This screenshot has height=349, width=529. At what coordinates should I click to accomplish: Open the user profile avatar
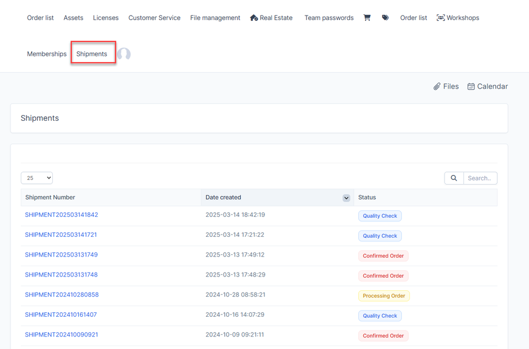coord(124,54)
